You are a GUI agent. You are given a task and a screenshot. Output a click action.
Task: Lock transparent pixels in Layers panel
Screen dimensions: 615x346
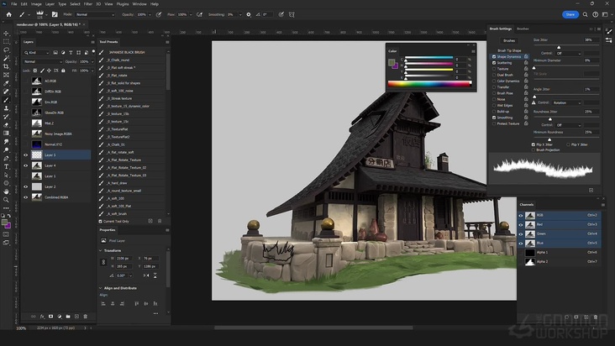coord(35,71)
